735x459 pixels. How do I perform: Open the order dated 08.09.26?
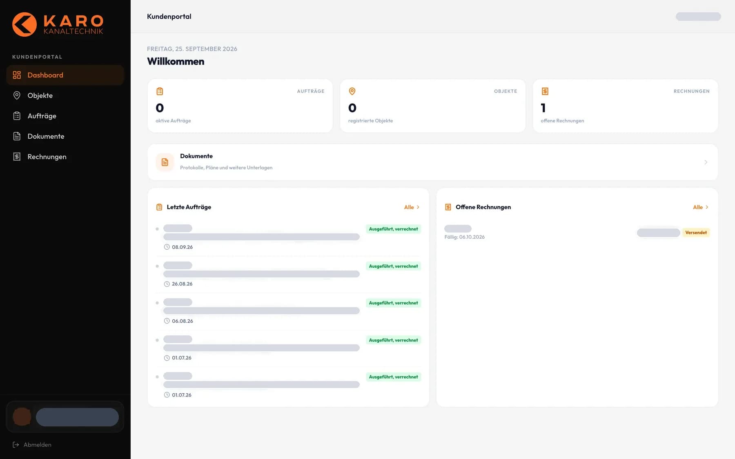coord(288,238)
